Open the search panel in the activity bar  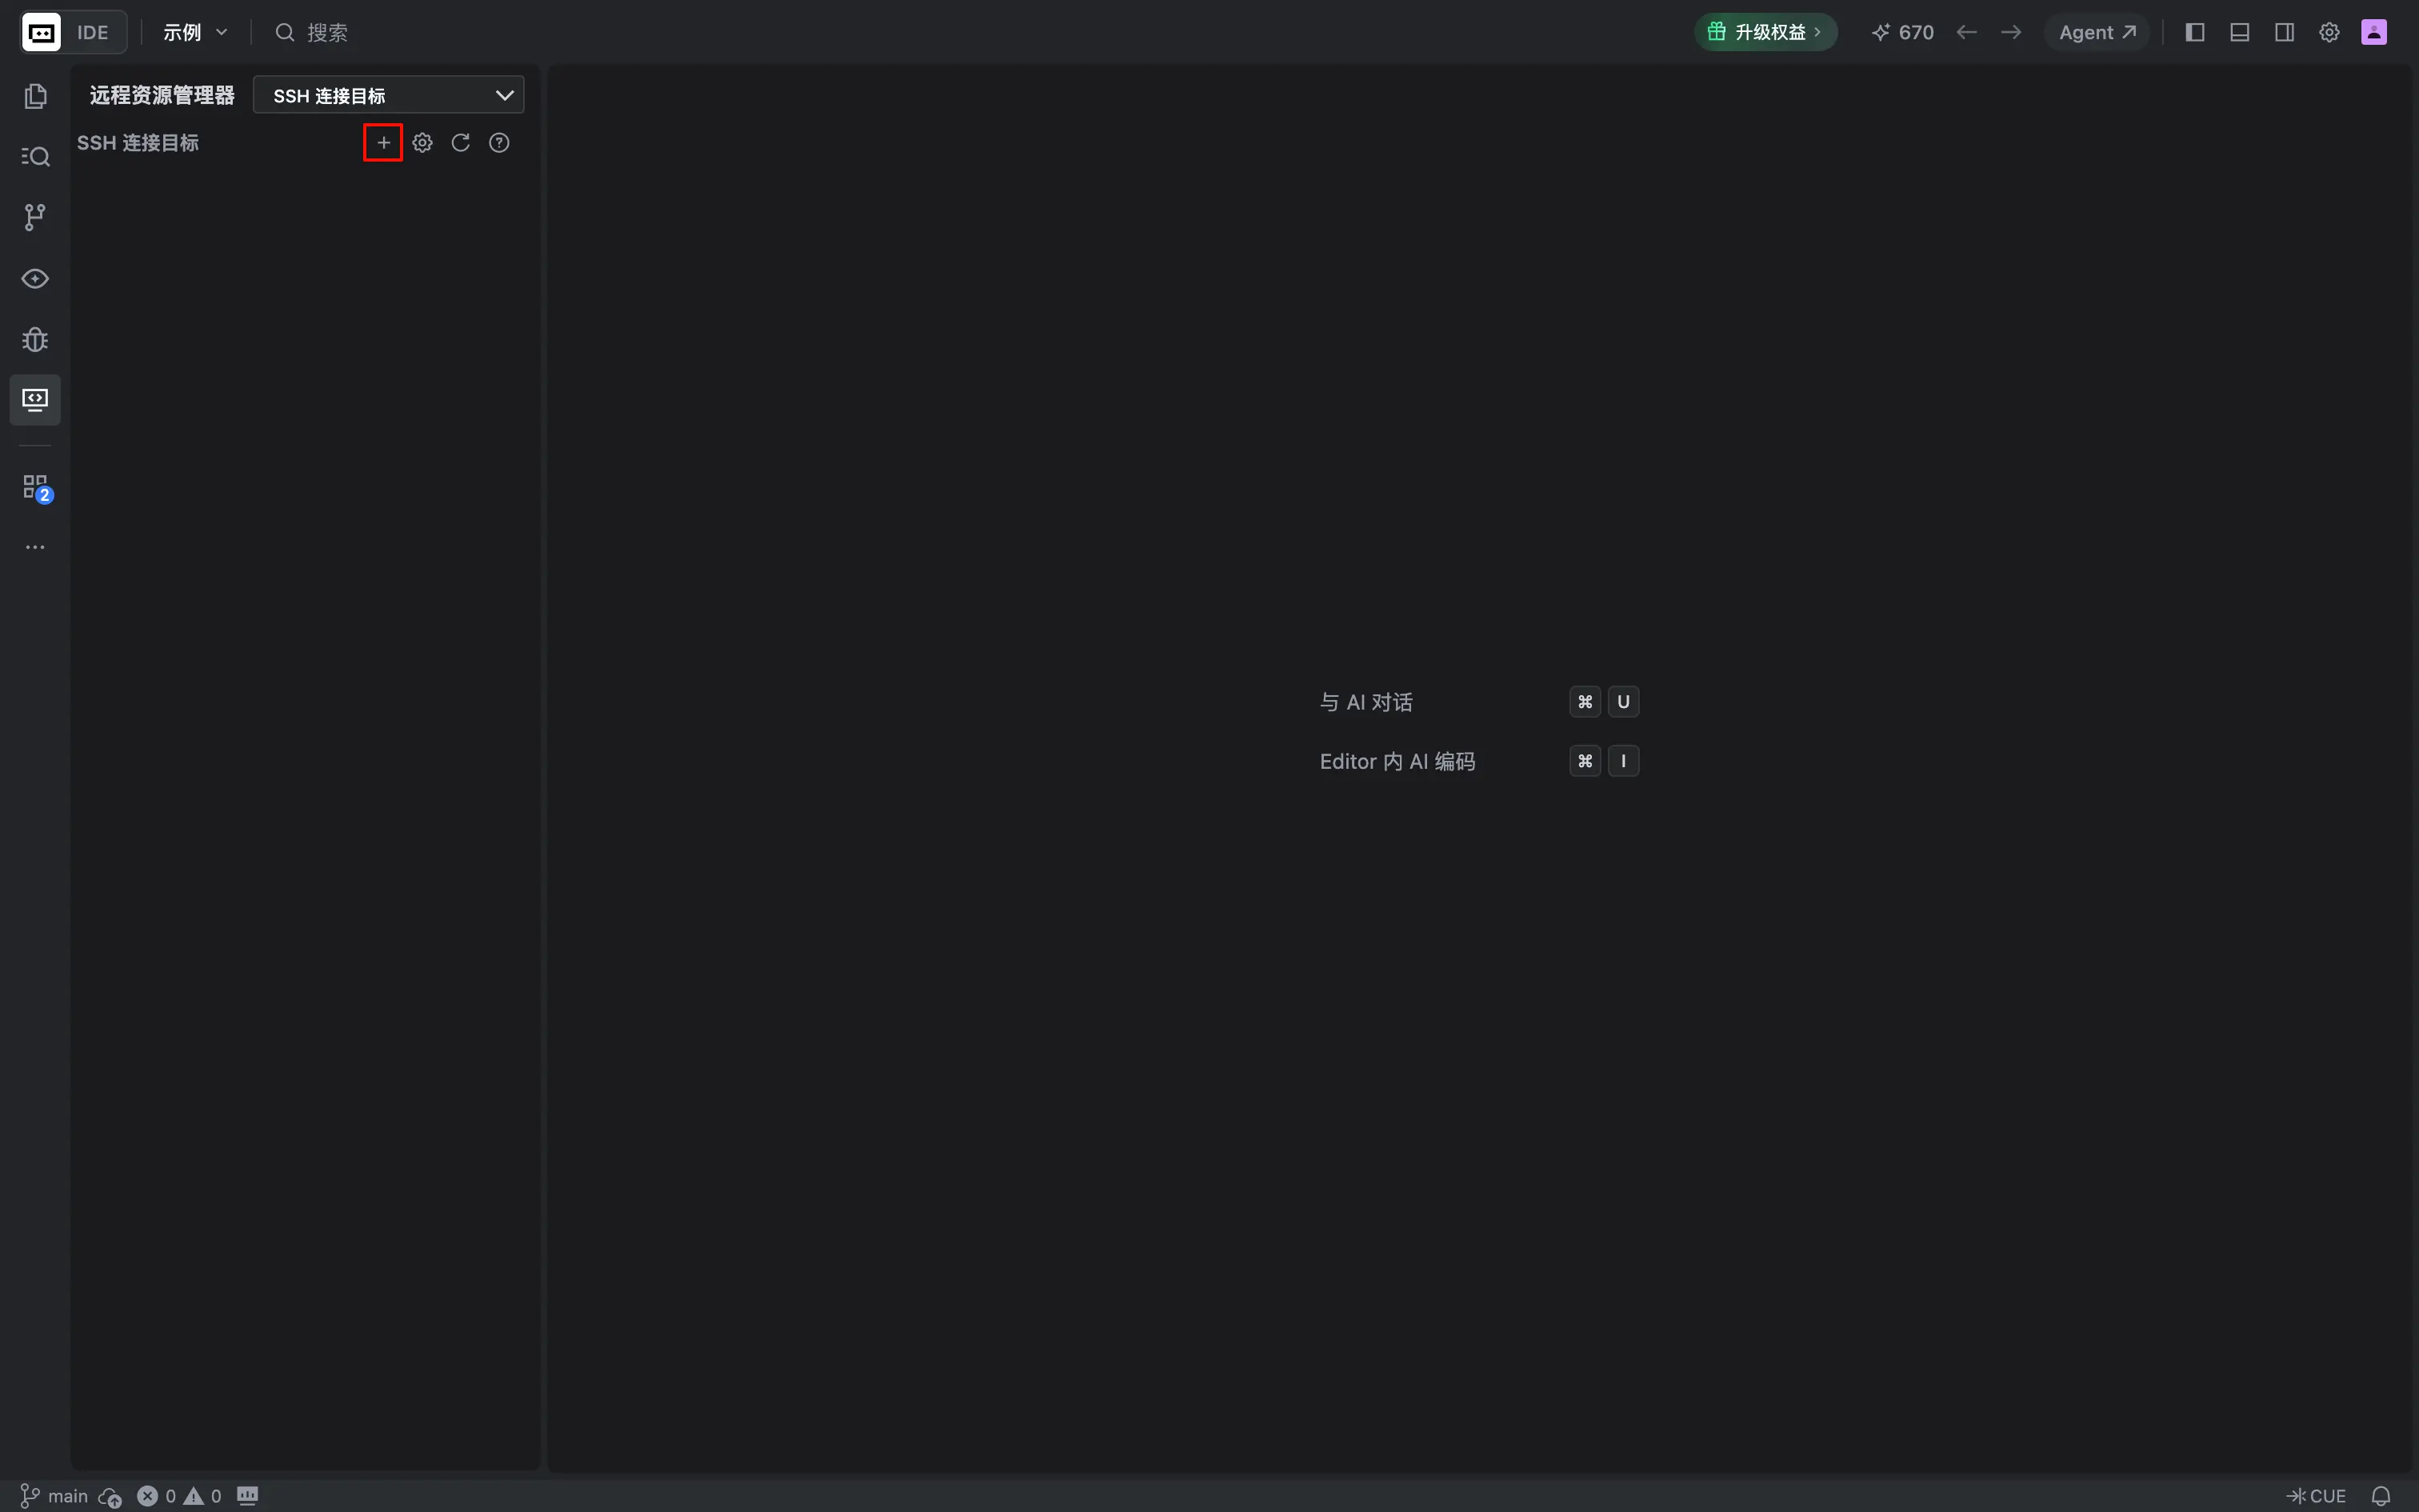coord(35,157)
